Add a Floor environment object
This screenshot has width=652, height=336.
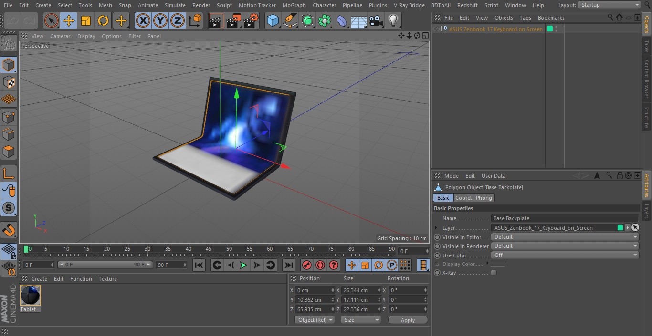(359, 20)
